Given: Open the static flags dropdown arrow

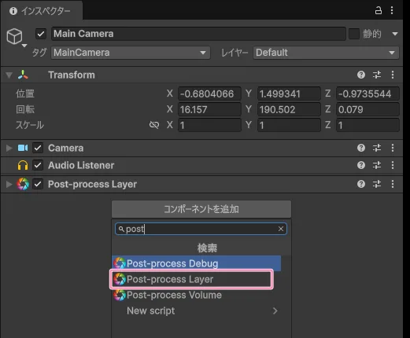Looking at the screenshot, I should (x=395, y=34).
